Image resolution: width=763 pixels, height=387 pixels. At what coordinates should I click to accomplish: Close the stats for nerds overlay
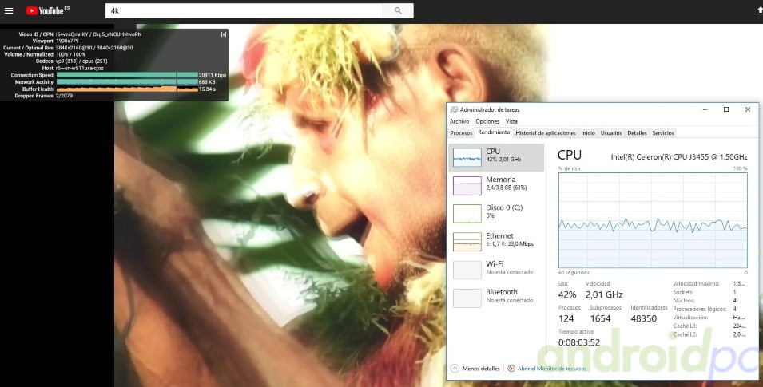[x=223, y=34]
